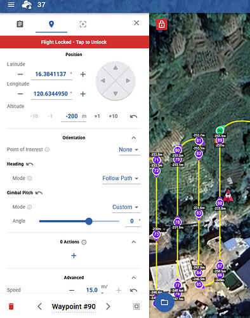250x318 pixels.
Task: Reset Gimbal Pitch with undo arrow
Action: [x=39, y=193]
